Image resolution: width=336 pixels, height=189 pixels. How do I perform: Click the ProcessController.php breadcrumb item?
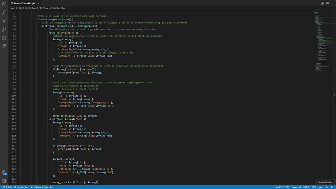pyautogui.click(x=52, y=8)
